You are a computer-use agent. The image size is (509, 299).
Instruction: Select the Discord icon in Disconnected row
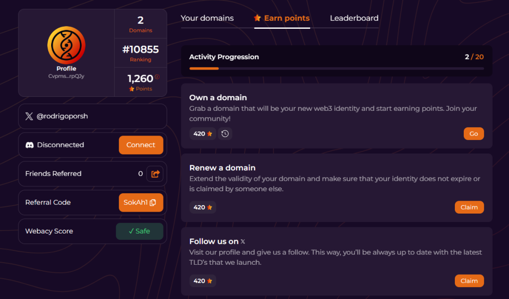[x=29, y=145]
